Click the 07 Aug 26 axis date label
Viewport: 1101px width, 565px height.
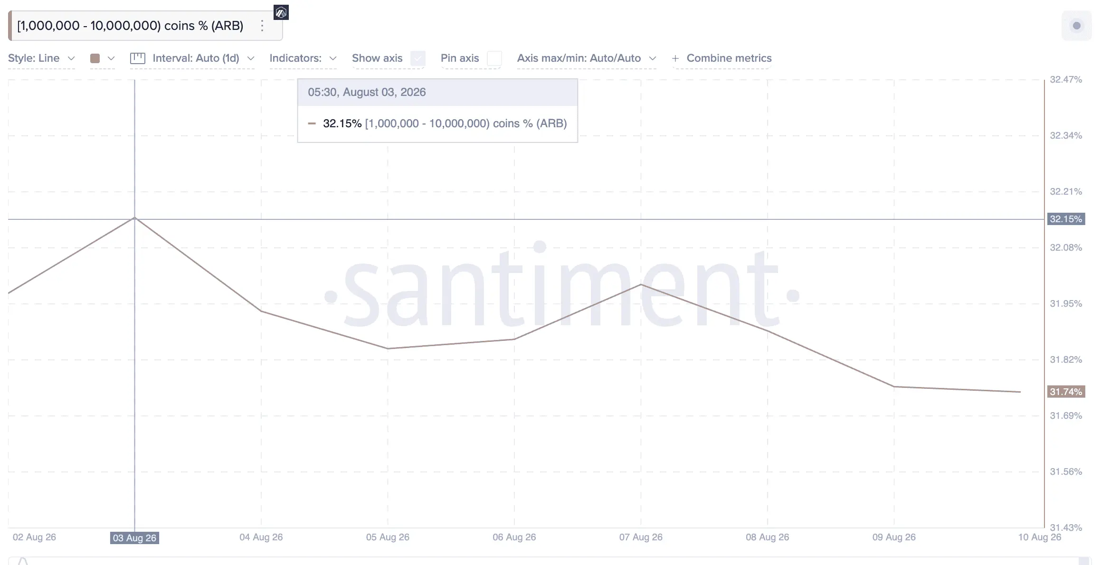[x=641, y=537]
